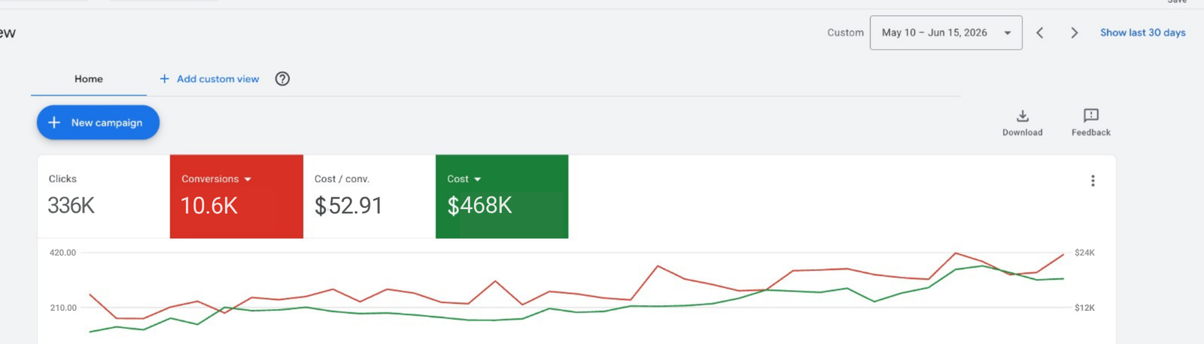
Task: Open the help question-mark icon
Action: tap(282, 79)
